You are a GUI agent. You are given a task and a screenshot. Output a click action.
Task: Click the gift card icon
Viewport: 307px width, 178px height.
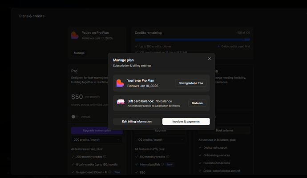tap(121, 102)
